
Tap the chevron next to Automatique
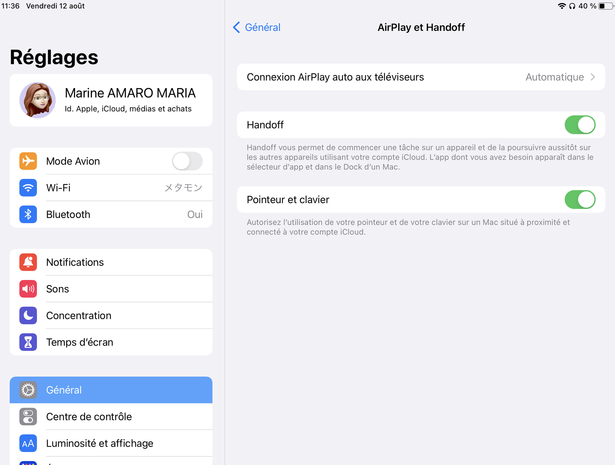pyautogui.click(x=593, y=77)
